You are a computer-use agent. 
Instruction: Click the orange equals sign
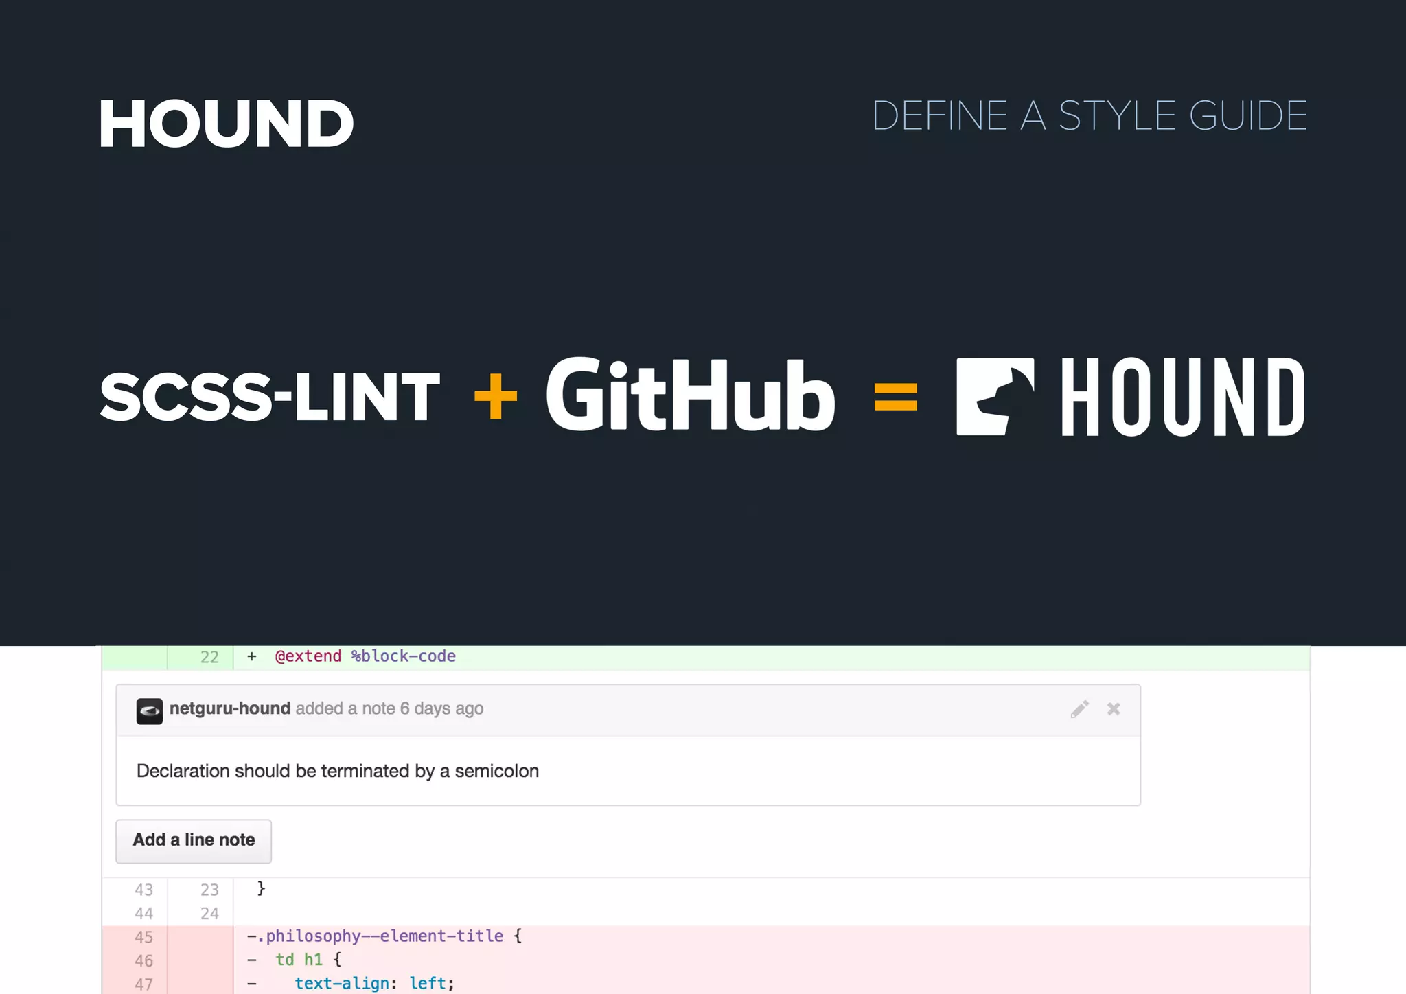(x=895, y=397)
